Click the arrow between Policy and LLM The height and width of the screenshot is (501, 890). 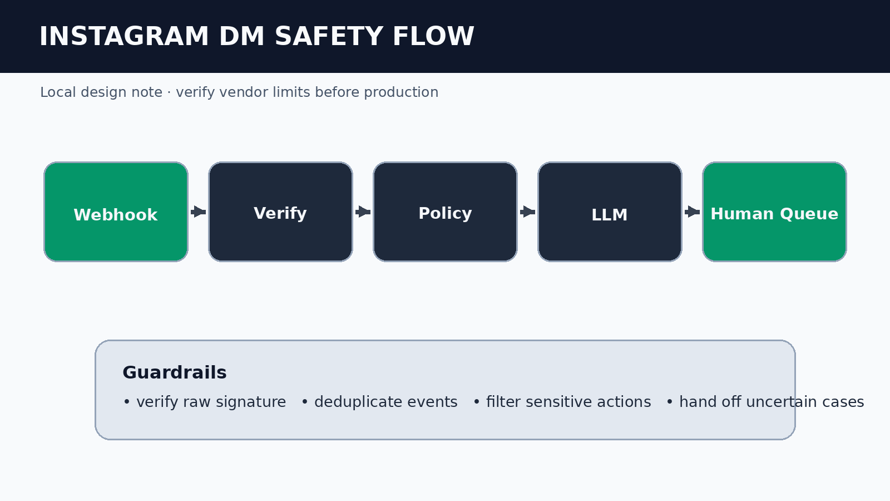coord(528,212)
